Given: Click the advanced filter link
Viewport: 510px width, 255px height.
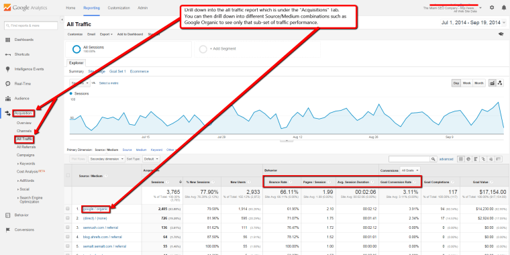Looking at the screenshot, I should [446, 159].
